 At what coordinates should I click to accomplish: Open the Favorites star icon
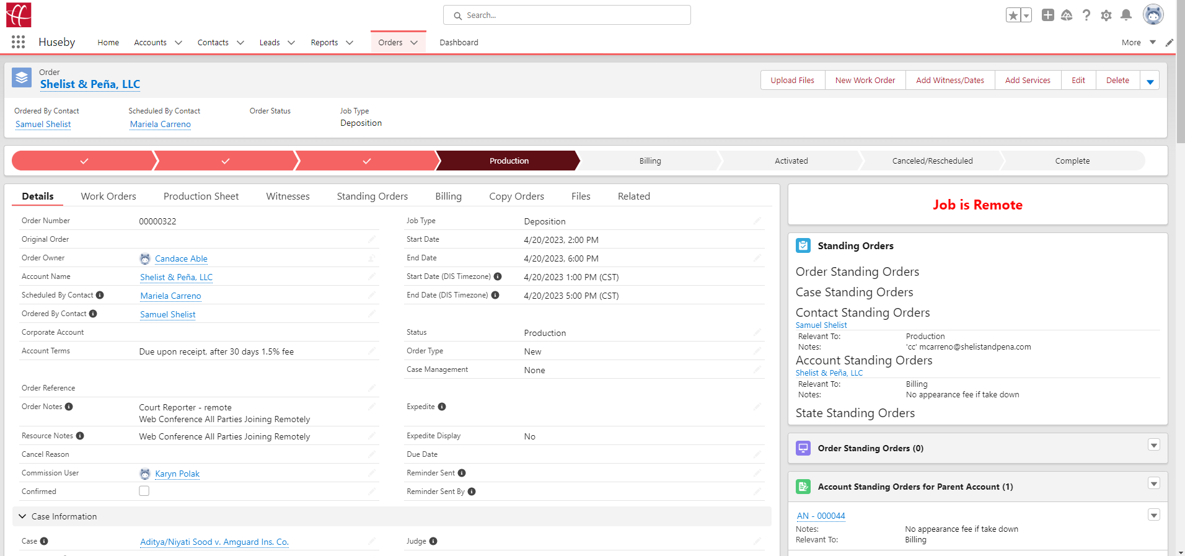1013,15
